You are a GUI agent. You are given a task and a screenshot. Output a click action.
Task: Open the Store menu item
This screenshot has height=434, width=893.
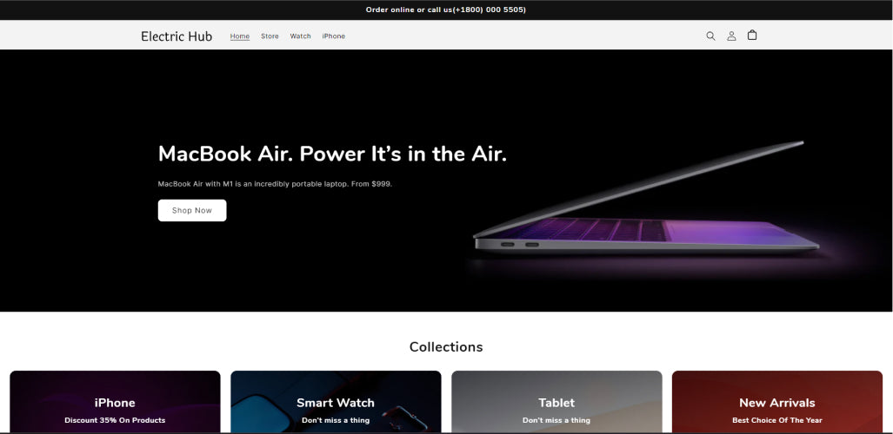click(270, 36)
